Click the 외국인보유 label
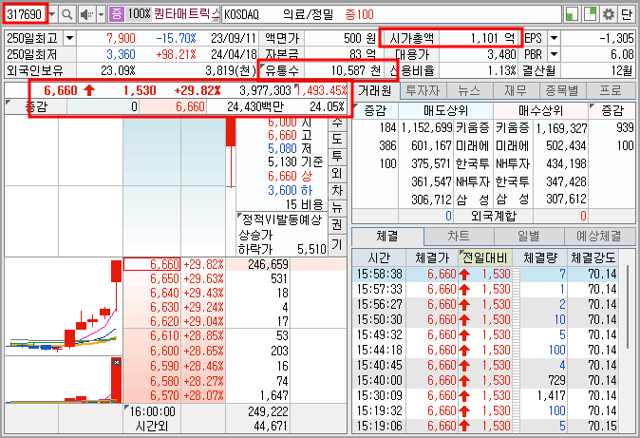 coord(35,70)
